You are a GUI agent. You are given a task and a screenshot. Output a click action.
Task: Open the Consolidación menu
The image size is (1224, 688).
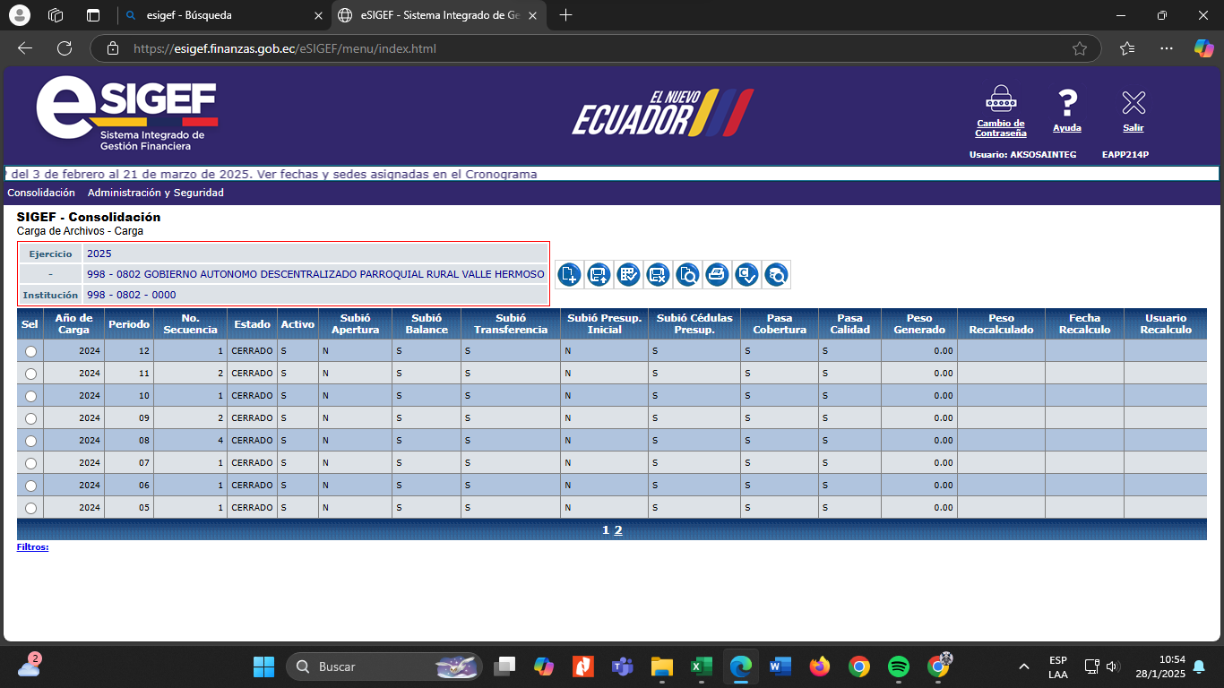click(x=41, y=193)
